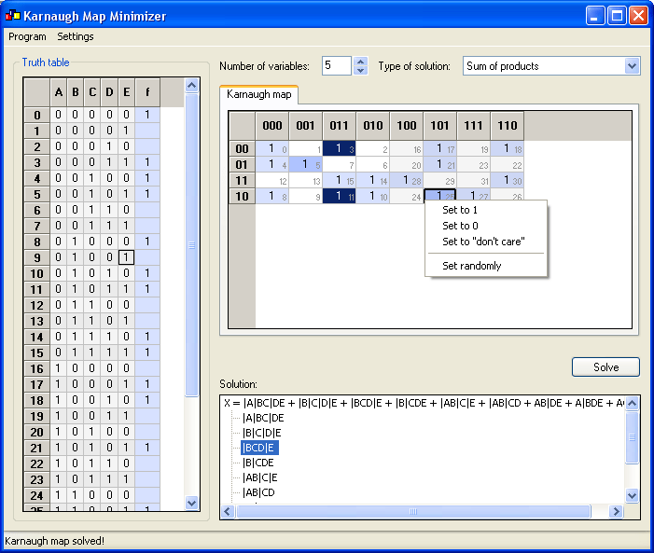This screenshot has height=553, width=654.
Task: Click the Karnaugh Map Minimizer title icon
Action: click(x=13, y=16)
